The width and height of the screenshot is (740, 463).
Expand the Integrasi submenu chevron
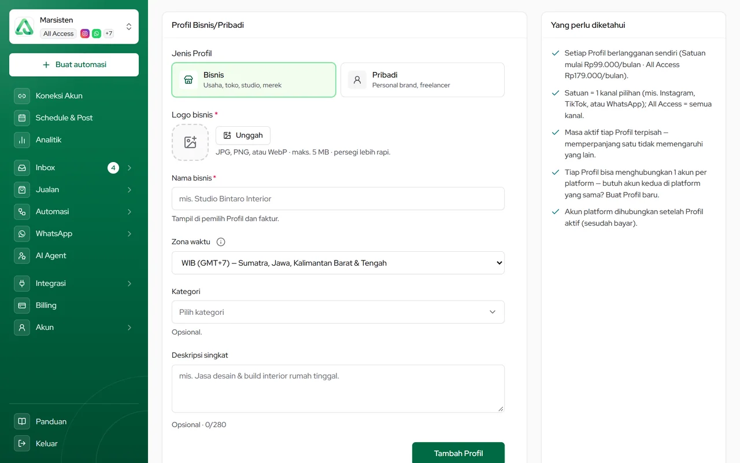coord(129,284)
